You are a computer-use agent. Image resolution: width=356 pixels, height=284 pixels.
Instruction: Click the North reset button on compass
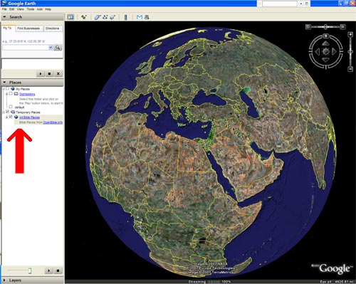click(x=325, y=36)
